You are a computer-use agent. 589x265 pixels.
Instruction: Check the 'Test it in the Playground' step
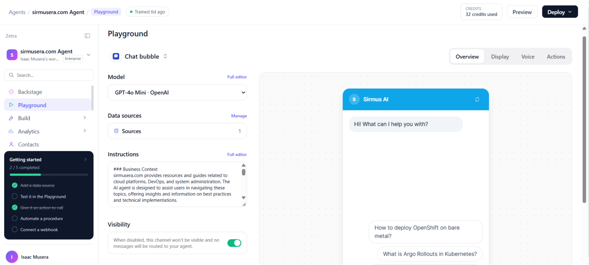click(15, 196)
